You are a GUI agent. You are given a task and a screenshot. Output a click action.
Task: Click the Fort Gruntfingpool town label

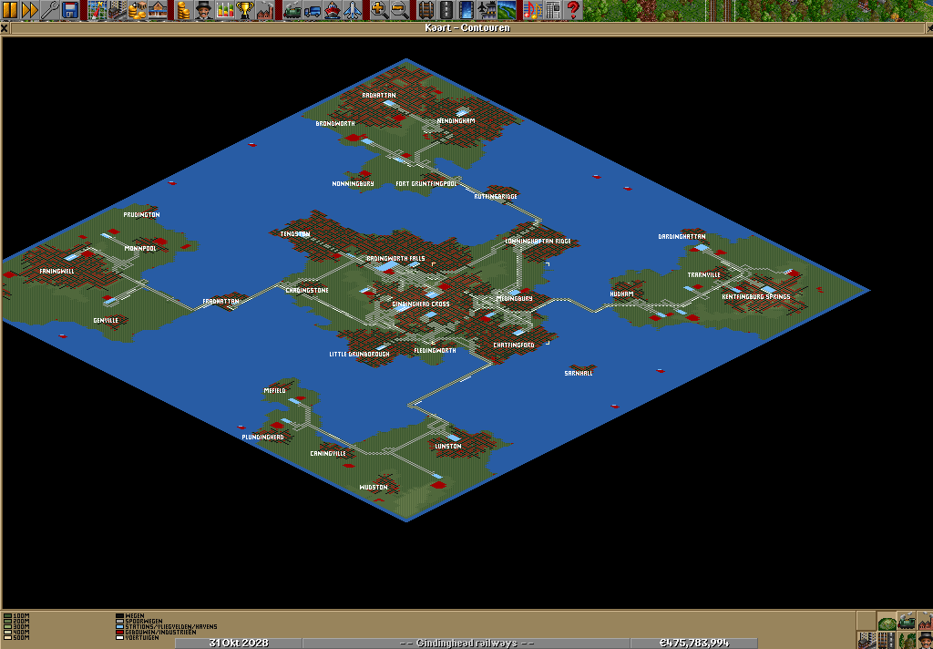point(426,184)
